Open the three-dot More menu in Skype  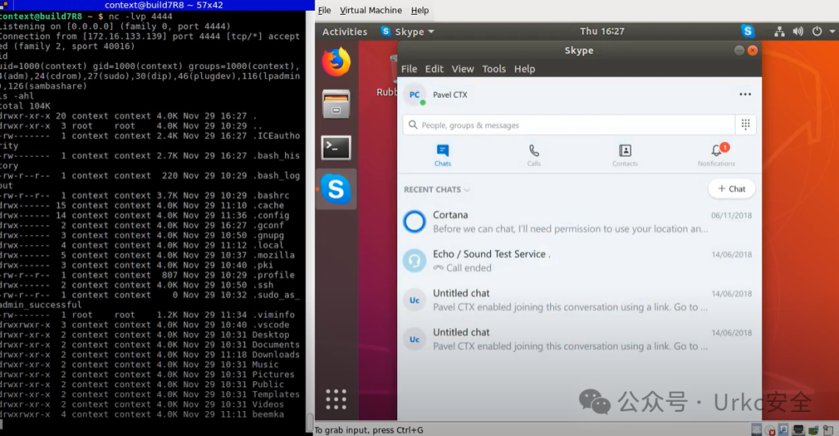point(745,94)
